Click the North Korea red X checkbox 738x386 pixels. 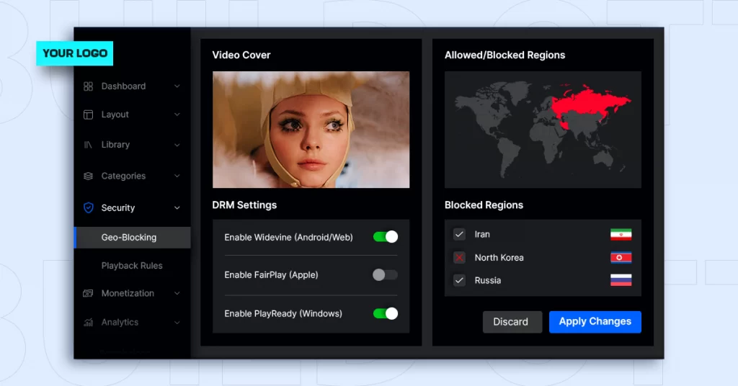pyautogui.click(x=459, y=257)
